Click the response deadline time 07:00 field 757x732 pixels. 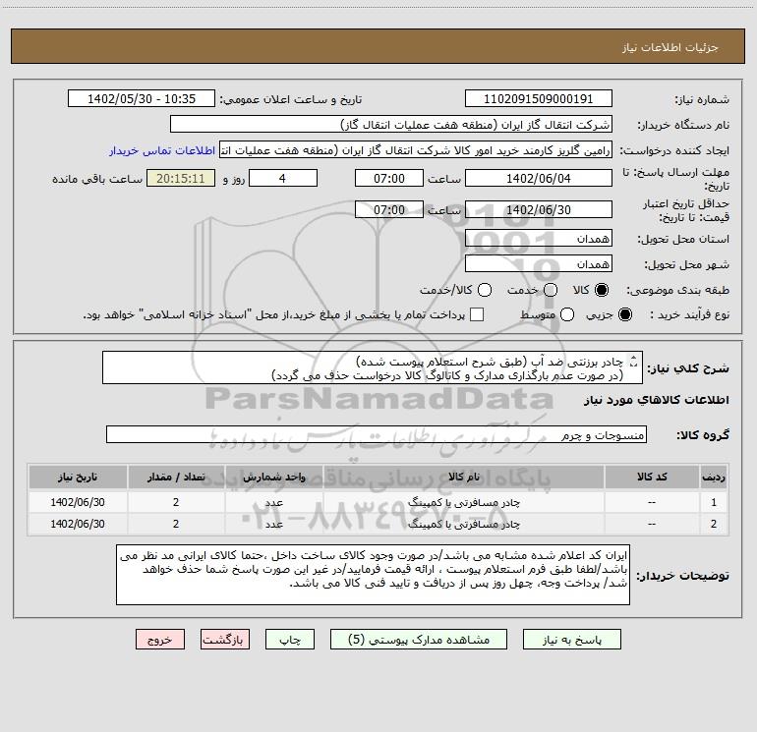coord(389,178)
